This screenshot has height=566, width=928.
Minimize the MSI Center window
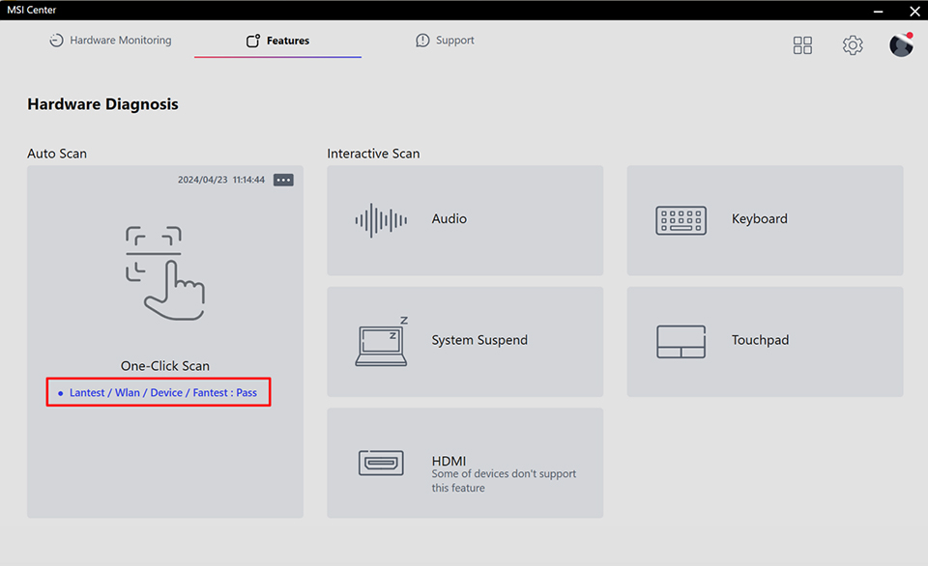[x=879, y=11]
